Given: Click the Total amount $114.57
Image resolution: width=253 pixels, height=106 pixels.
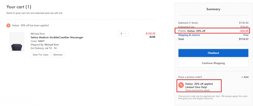Looking at the screenshot, I should [244, 39].
